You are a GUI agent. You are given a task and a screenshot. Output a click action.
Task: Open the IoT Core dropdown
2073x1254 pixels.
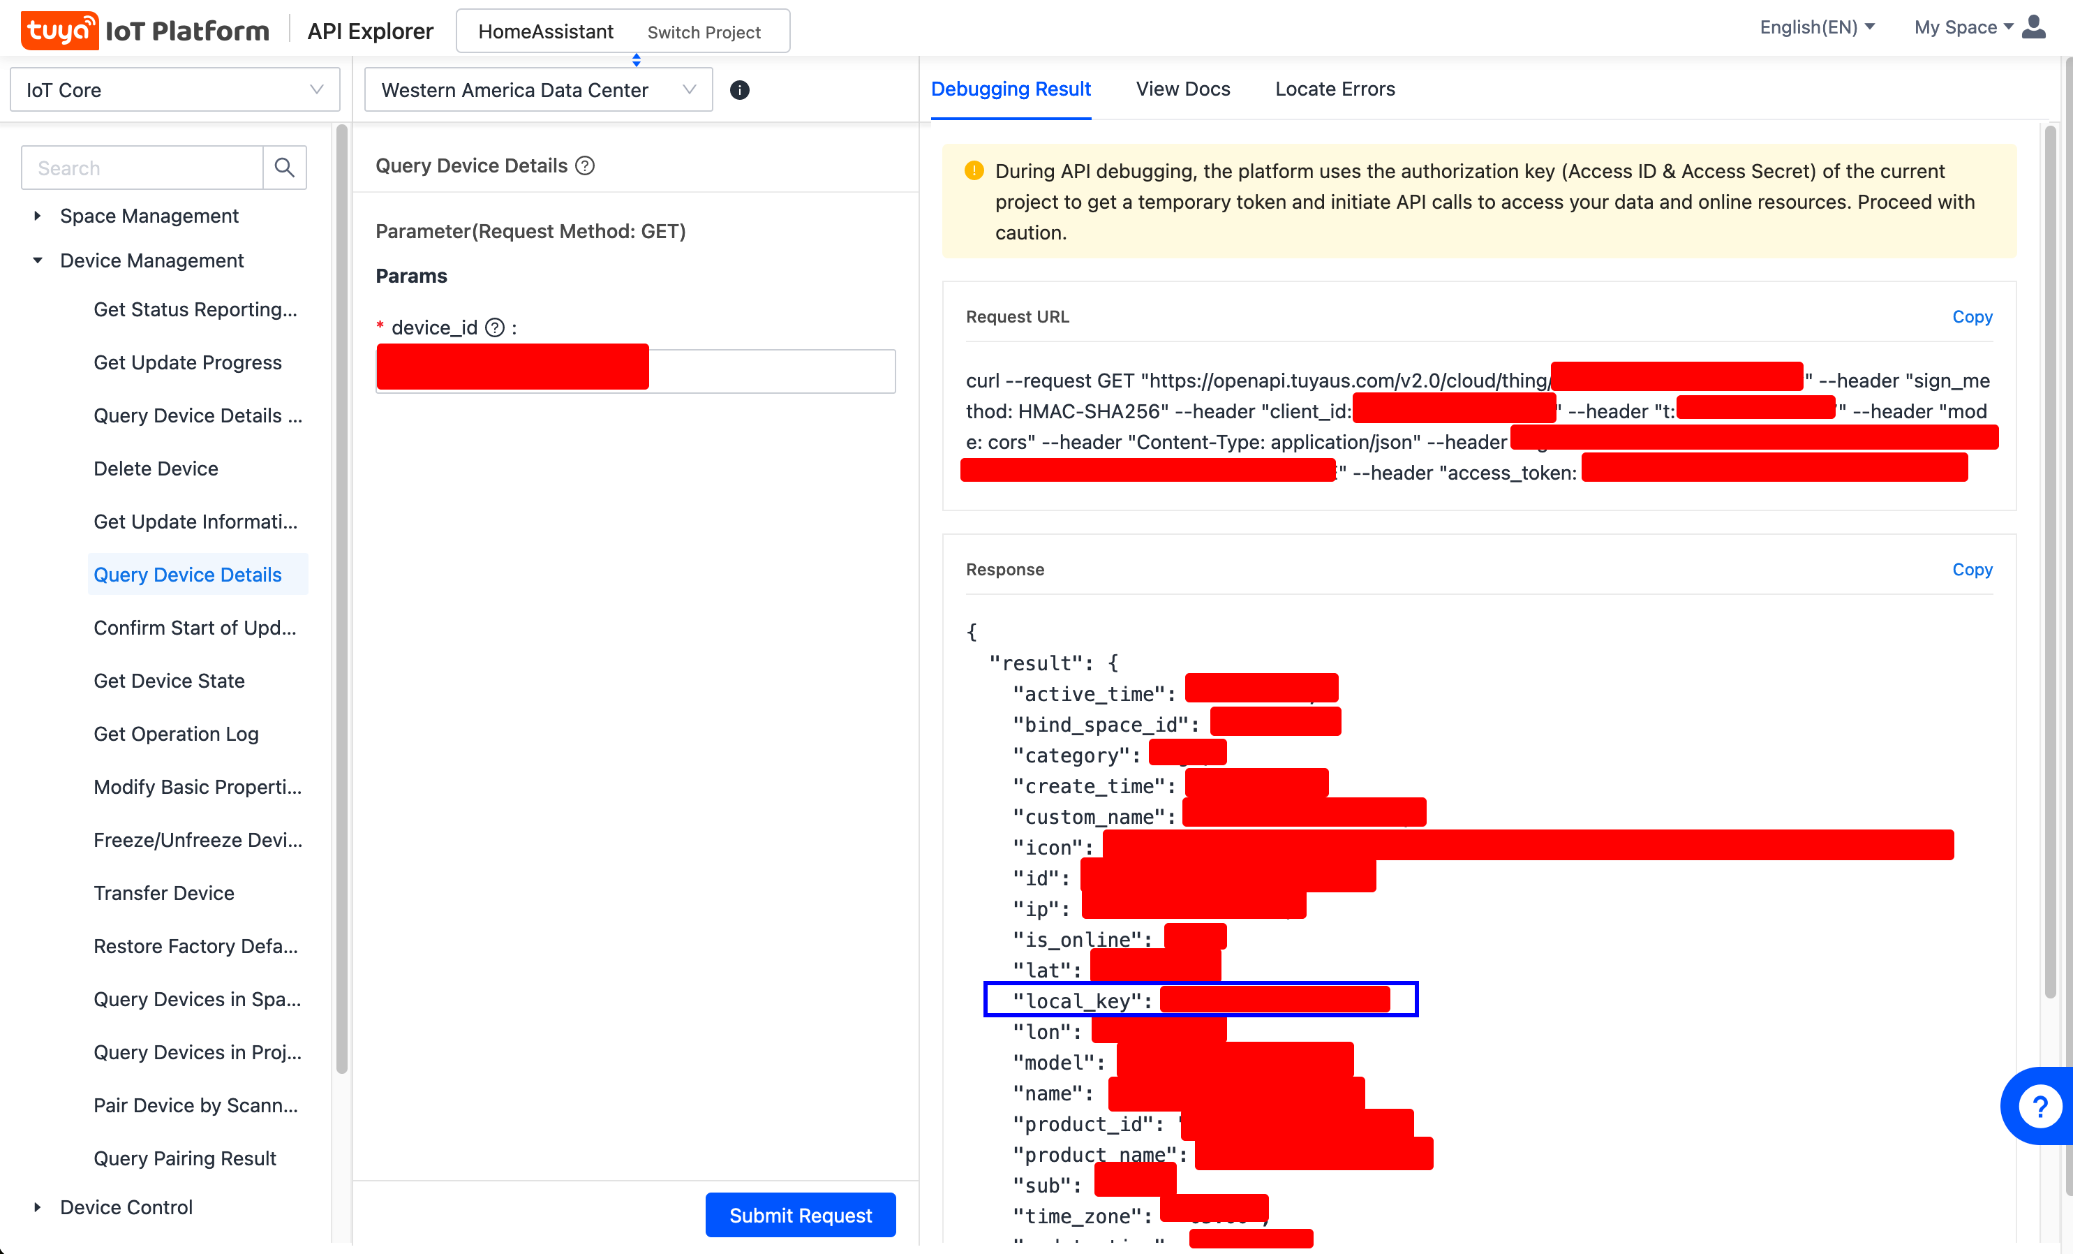tap(175, 90)
